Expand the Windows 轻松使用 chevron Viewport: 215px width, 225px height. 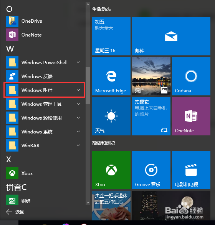coord(78,118)
